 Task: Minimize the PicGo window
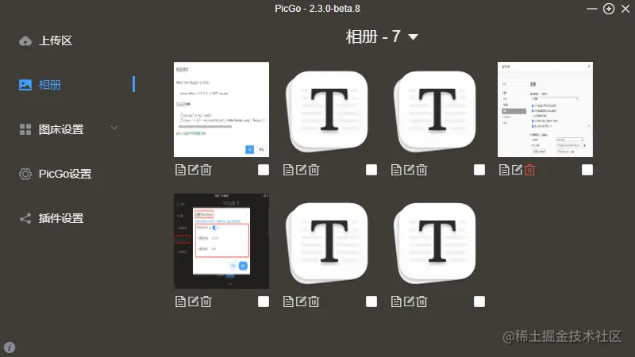(592, 9)
